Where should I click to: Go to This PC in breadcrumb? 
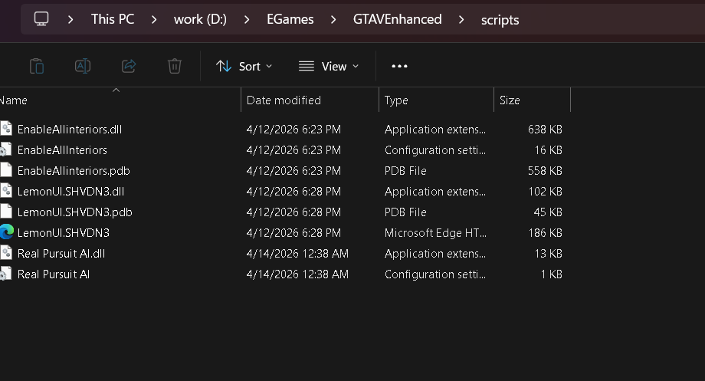coord(113,19)
